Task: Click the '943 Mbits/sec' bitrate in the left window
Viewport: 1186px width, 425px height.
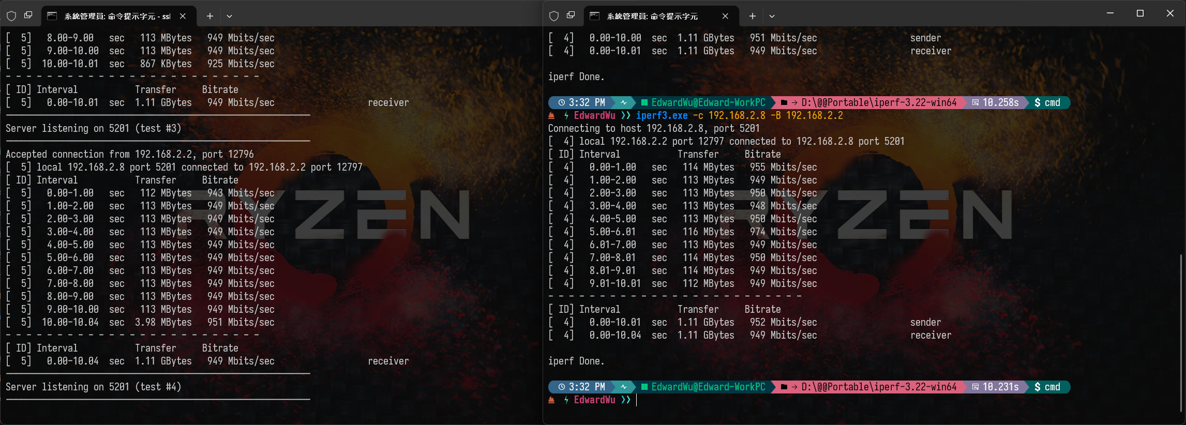Action: click(241, 193)
